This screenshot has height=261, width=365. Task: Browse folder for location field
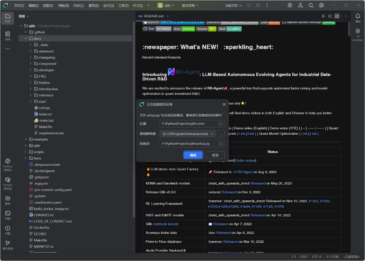221,124
